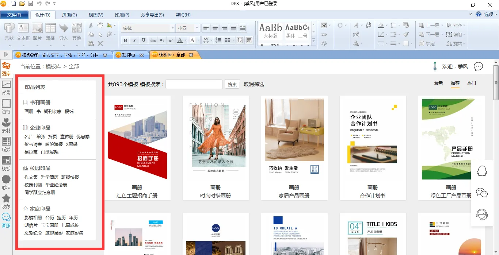Click the customer service headset icon
The image size is (499, 255).
(482, 214)
